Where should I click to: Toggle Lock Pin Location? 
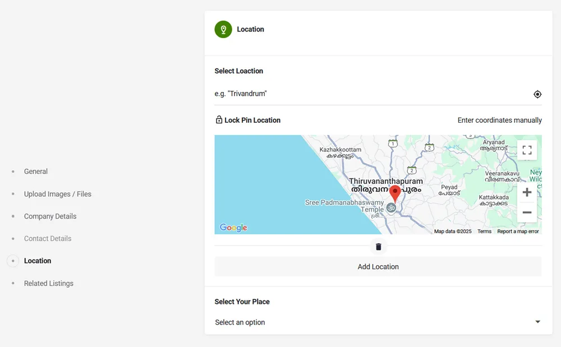[252, 120]
